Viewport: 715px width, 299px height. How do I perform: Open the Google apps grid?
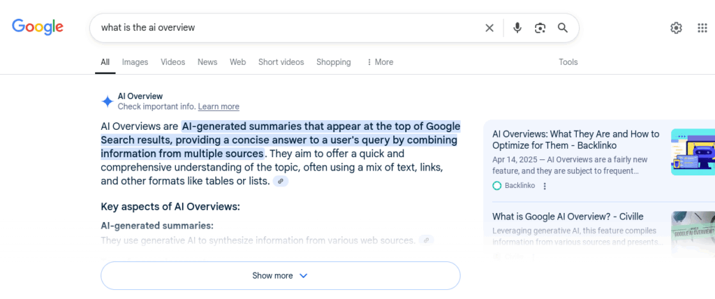[x=702, y=28]
